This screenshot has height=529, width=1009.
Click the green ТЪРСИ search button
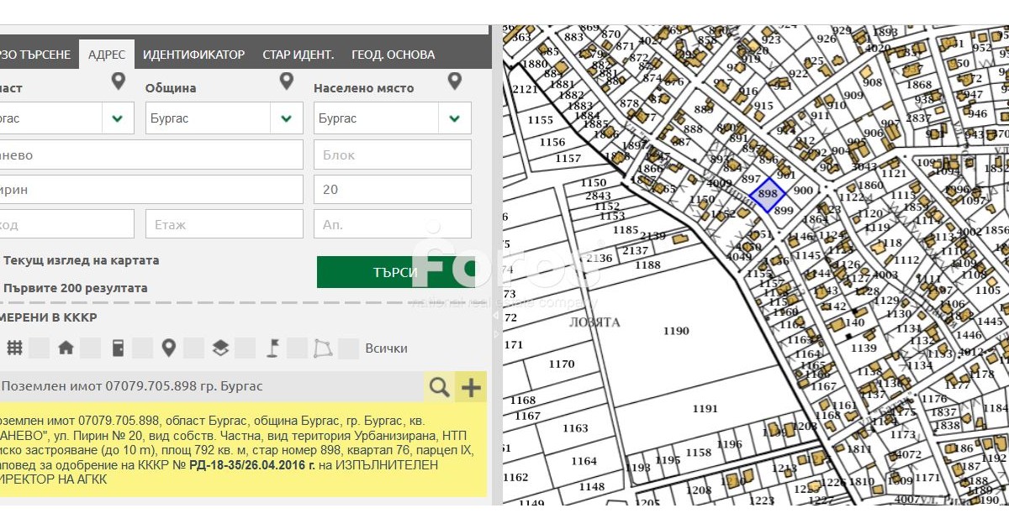tap(396, 272)
